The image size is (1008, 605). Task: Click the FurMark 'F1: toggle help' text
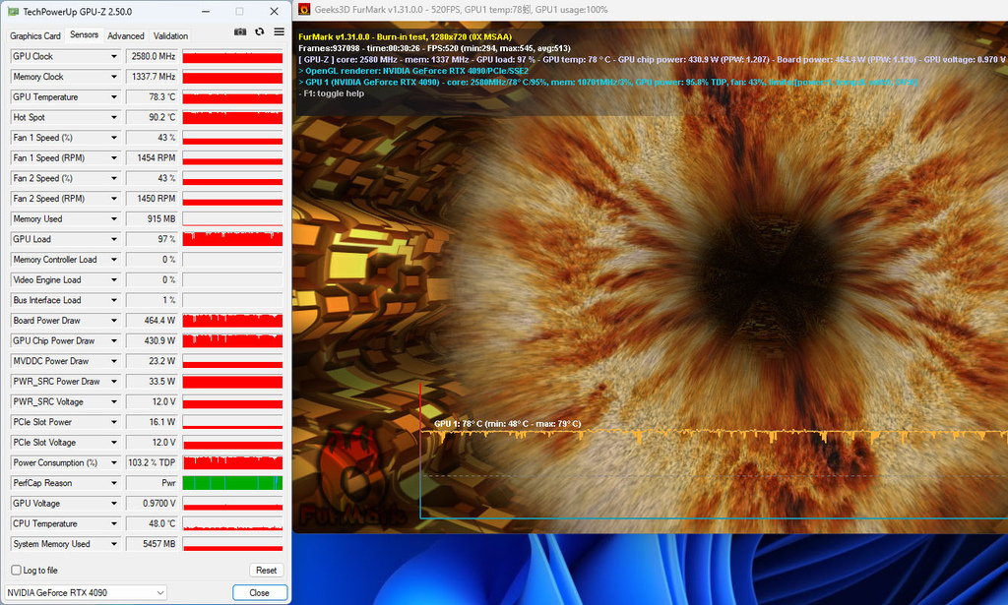[331, 93]
